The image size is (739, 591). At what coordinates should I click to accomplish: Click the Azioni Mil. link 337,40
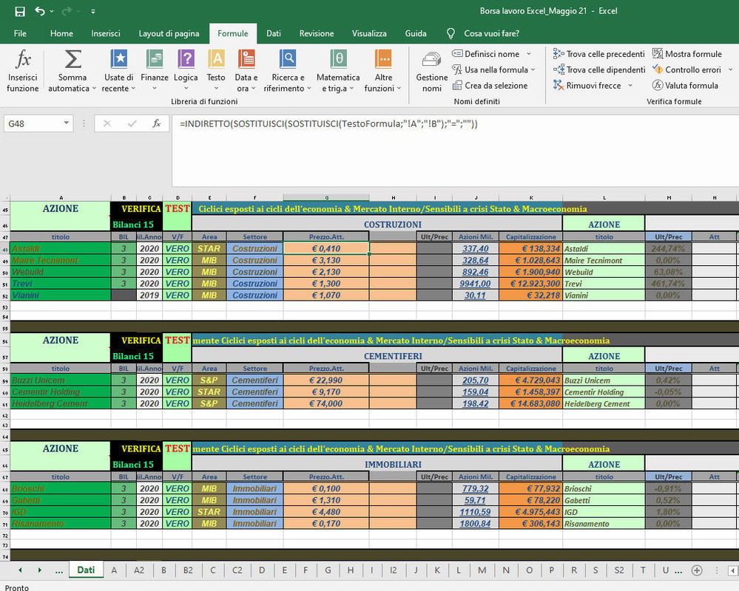(x=475, y=248)
